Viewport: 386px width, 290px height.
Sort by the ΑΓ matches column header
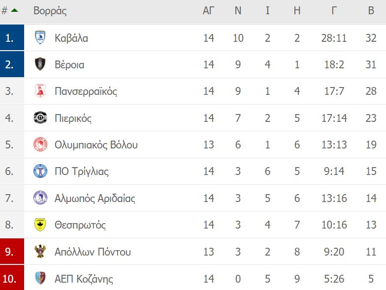coord(209,11)
